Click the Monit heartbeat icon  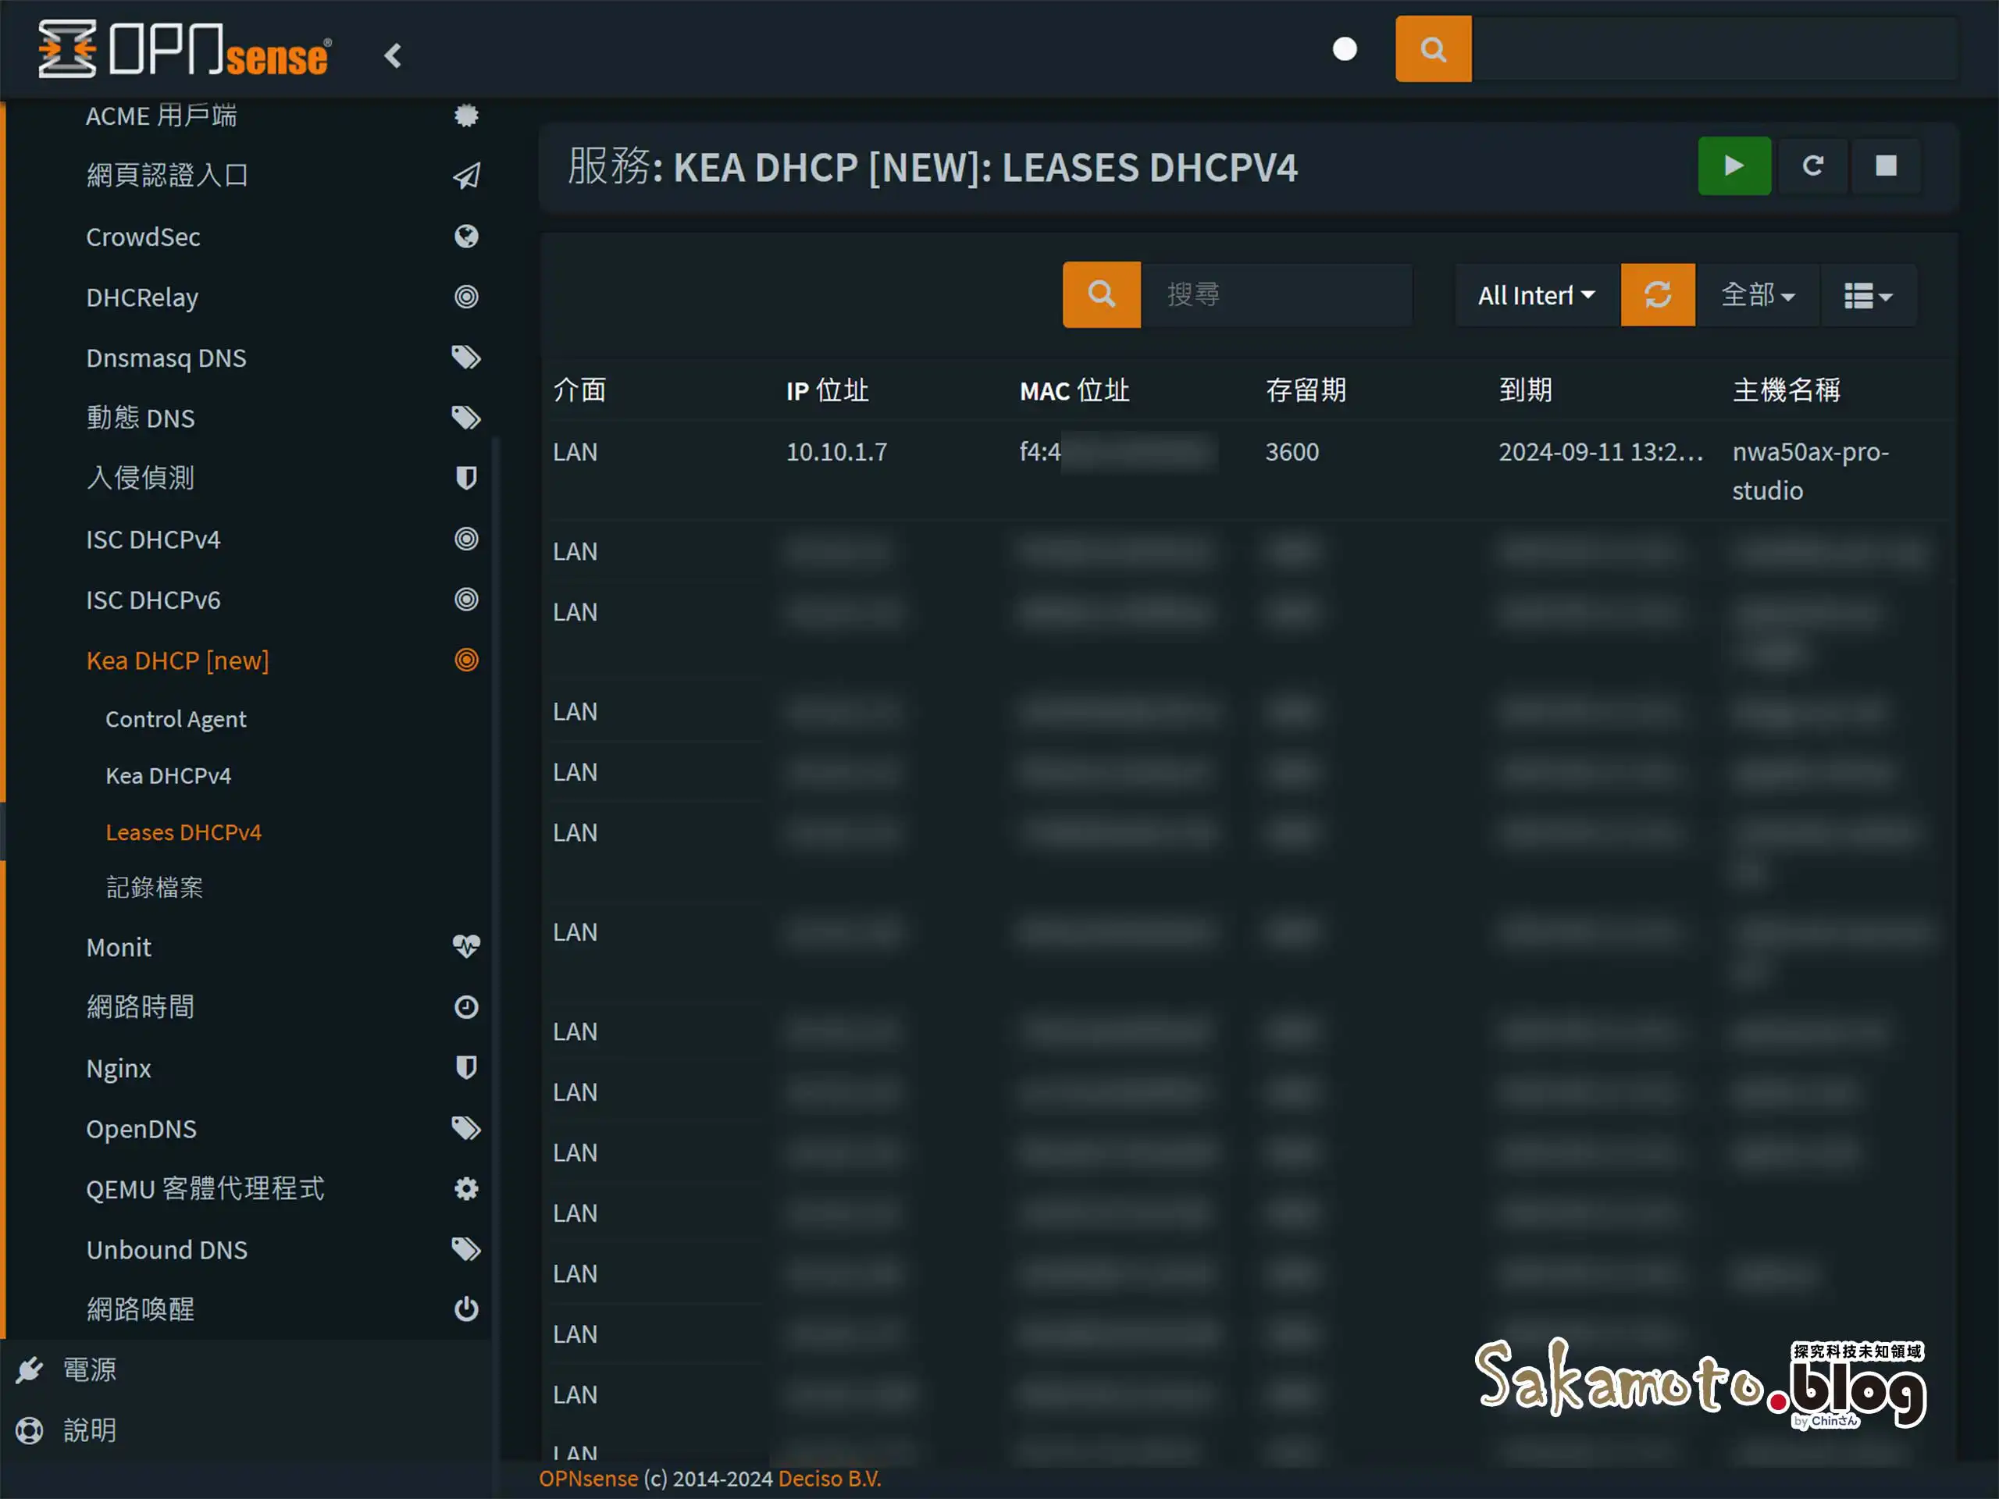[x=466, y=947]
